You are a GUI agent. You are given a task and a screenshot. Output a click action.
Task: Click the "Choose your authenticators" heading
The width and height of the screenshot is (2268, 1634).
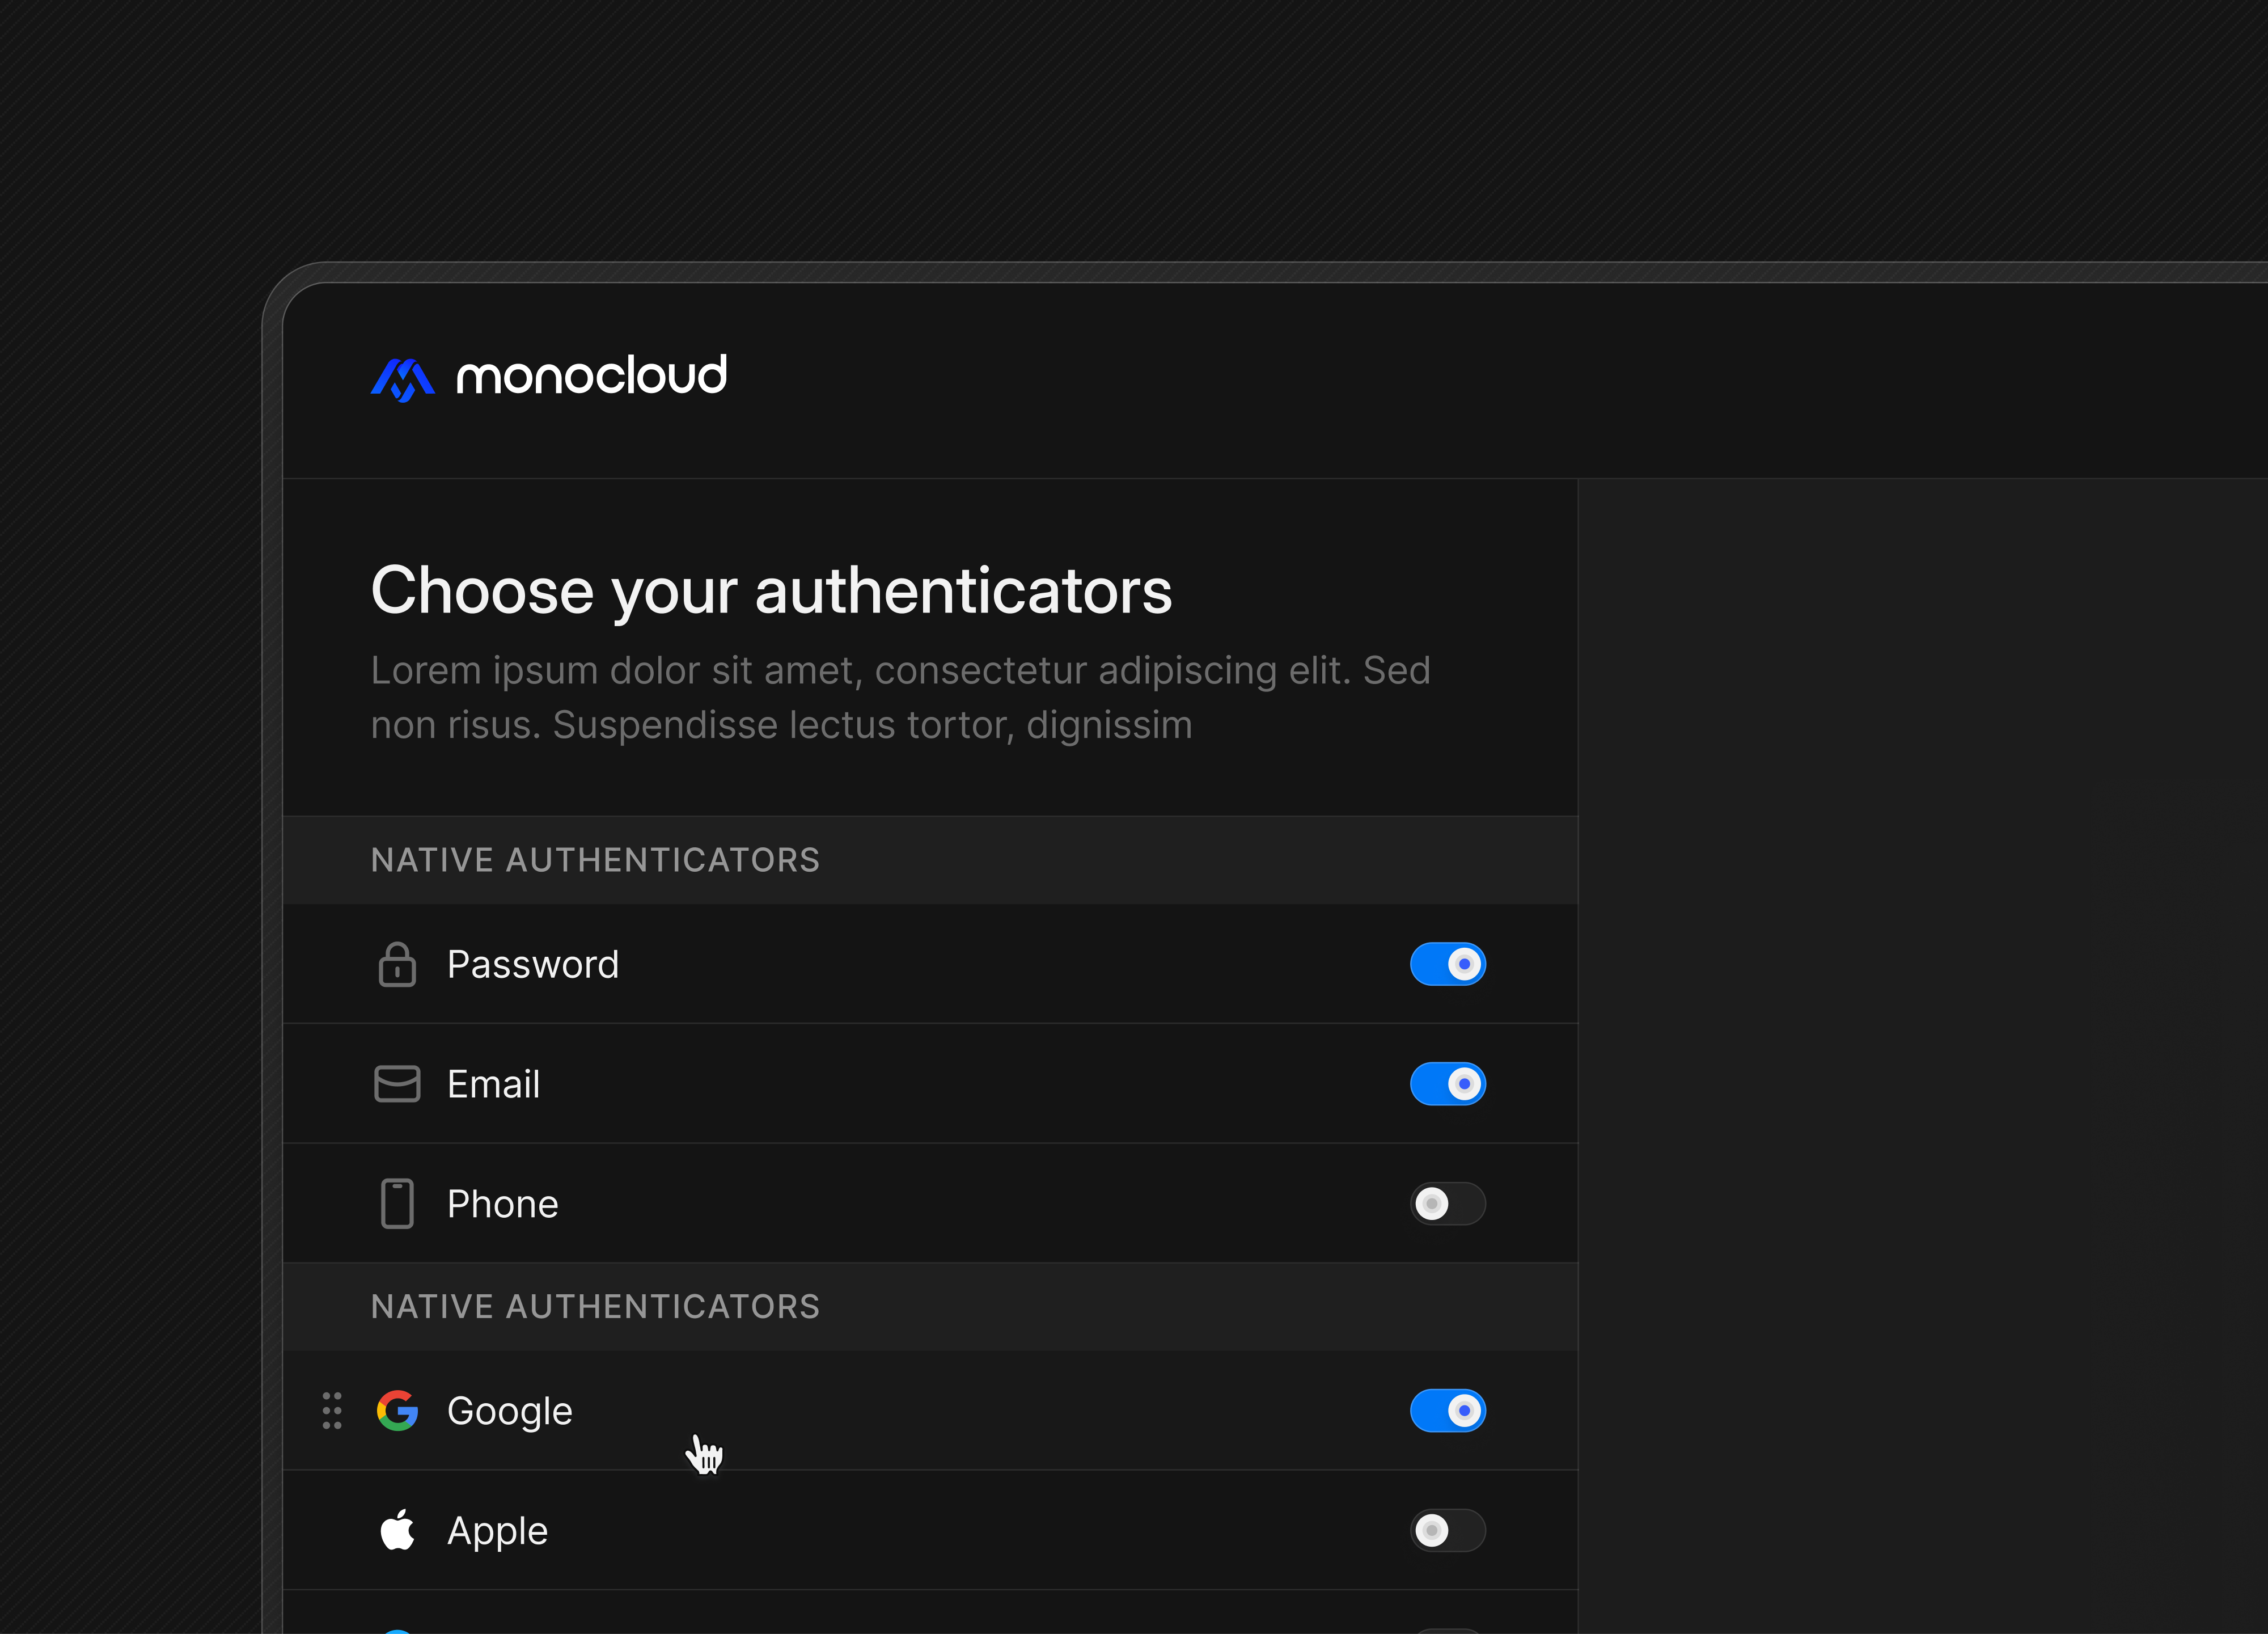click(x=771, y=590)
